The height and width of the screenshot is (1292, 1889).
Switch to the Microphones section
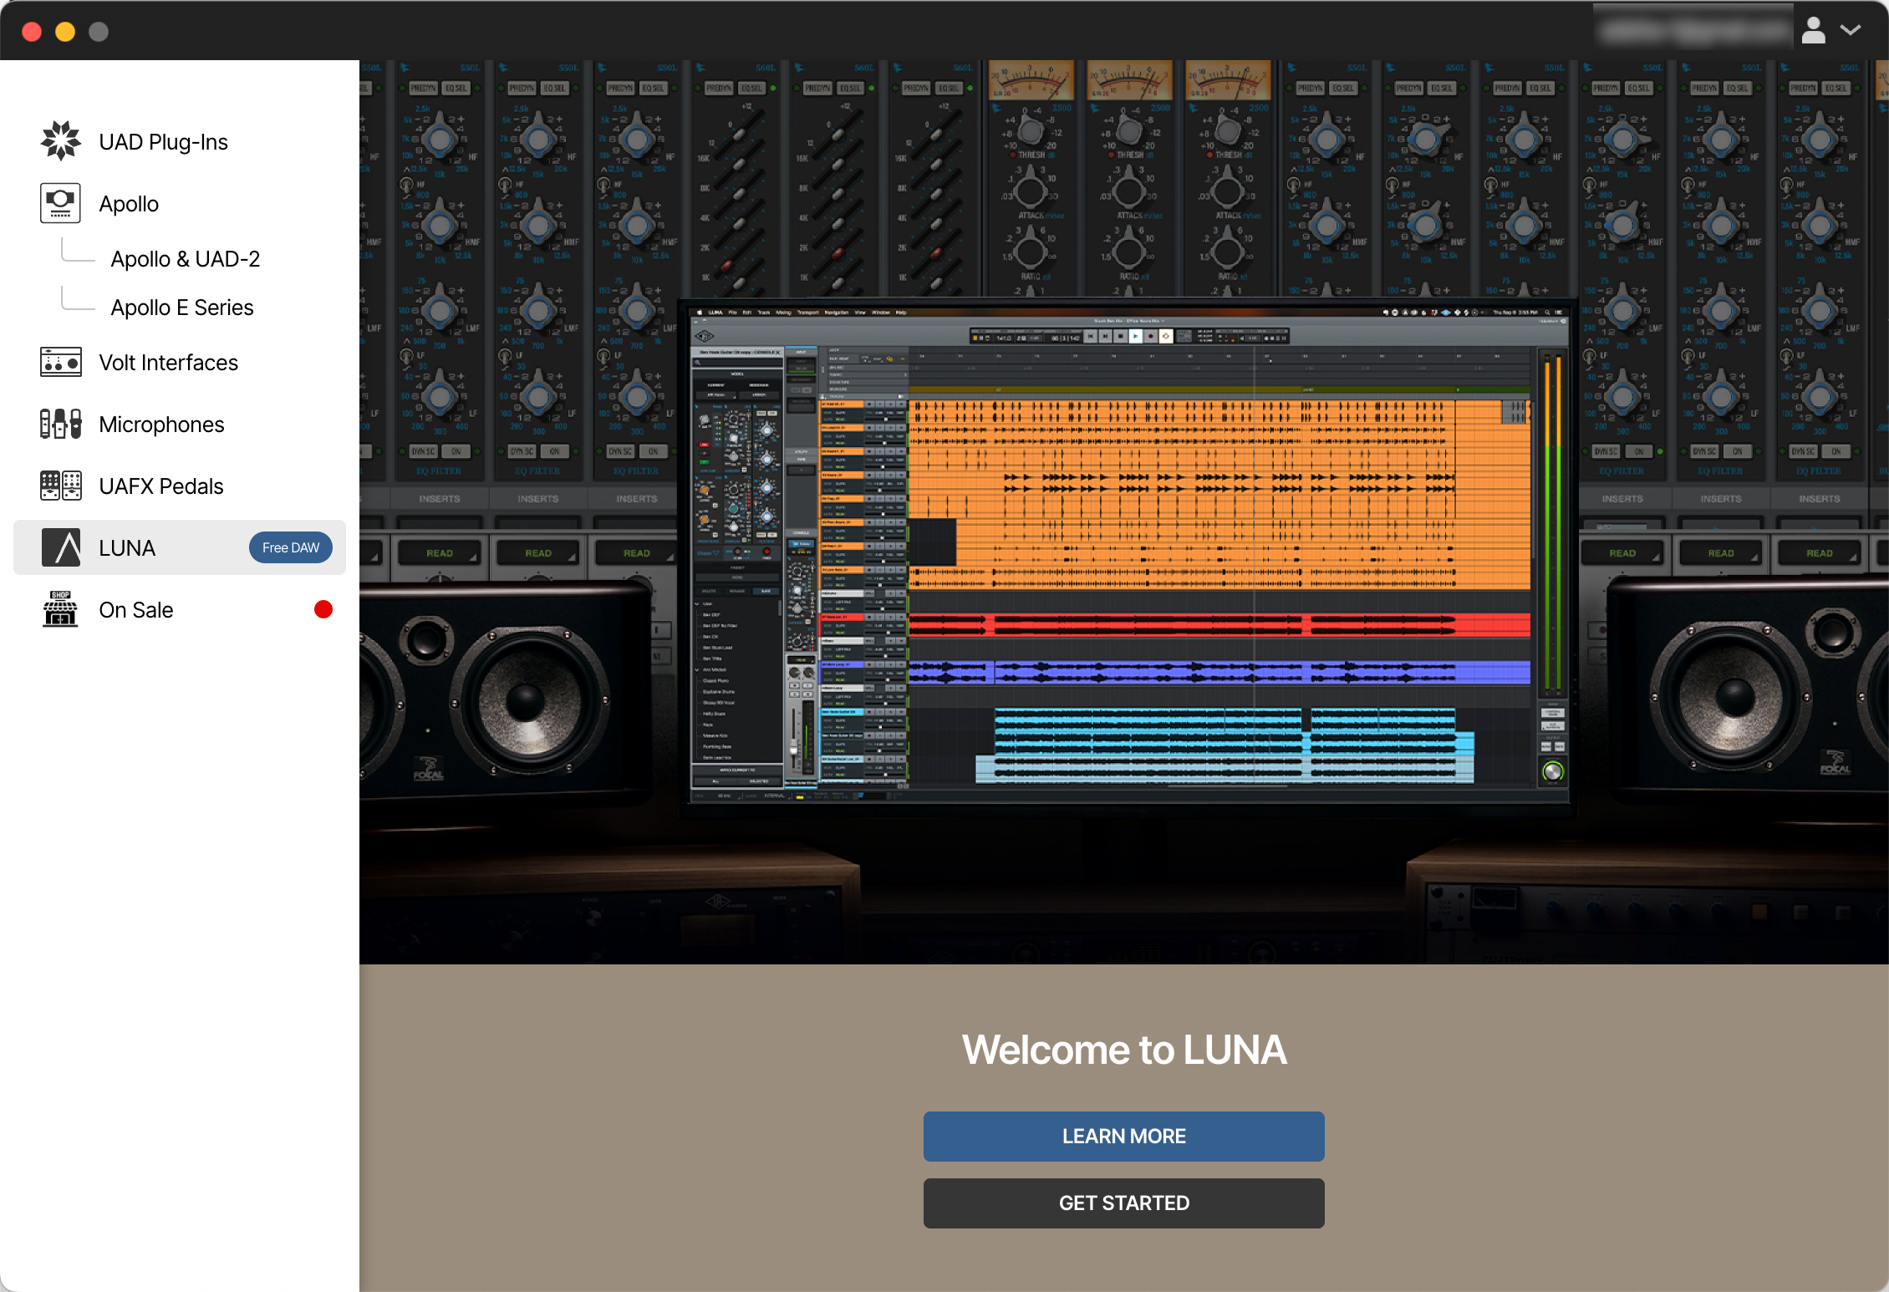[161, 424]
